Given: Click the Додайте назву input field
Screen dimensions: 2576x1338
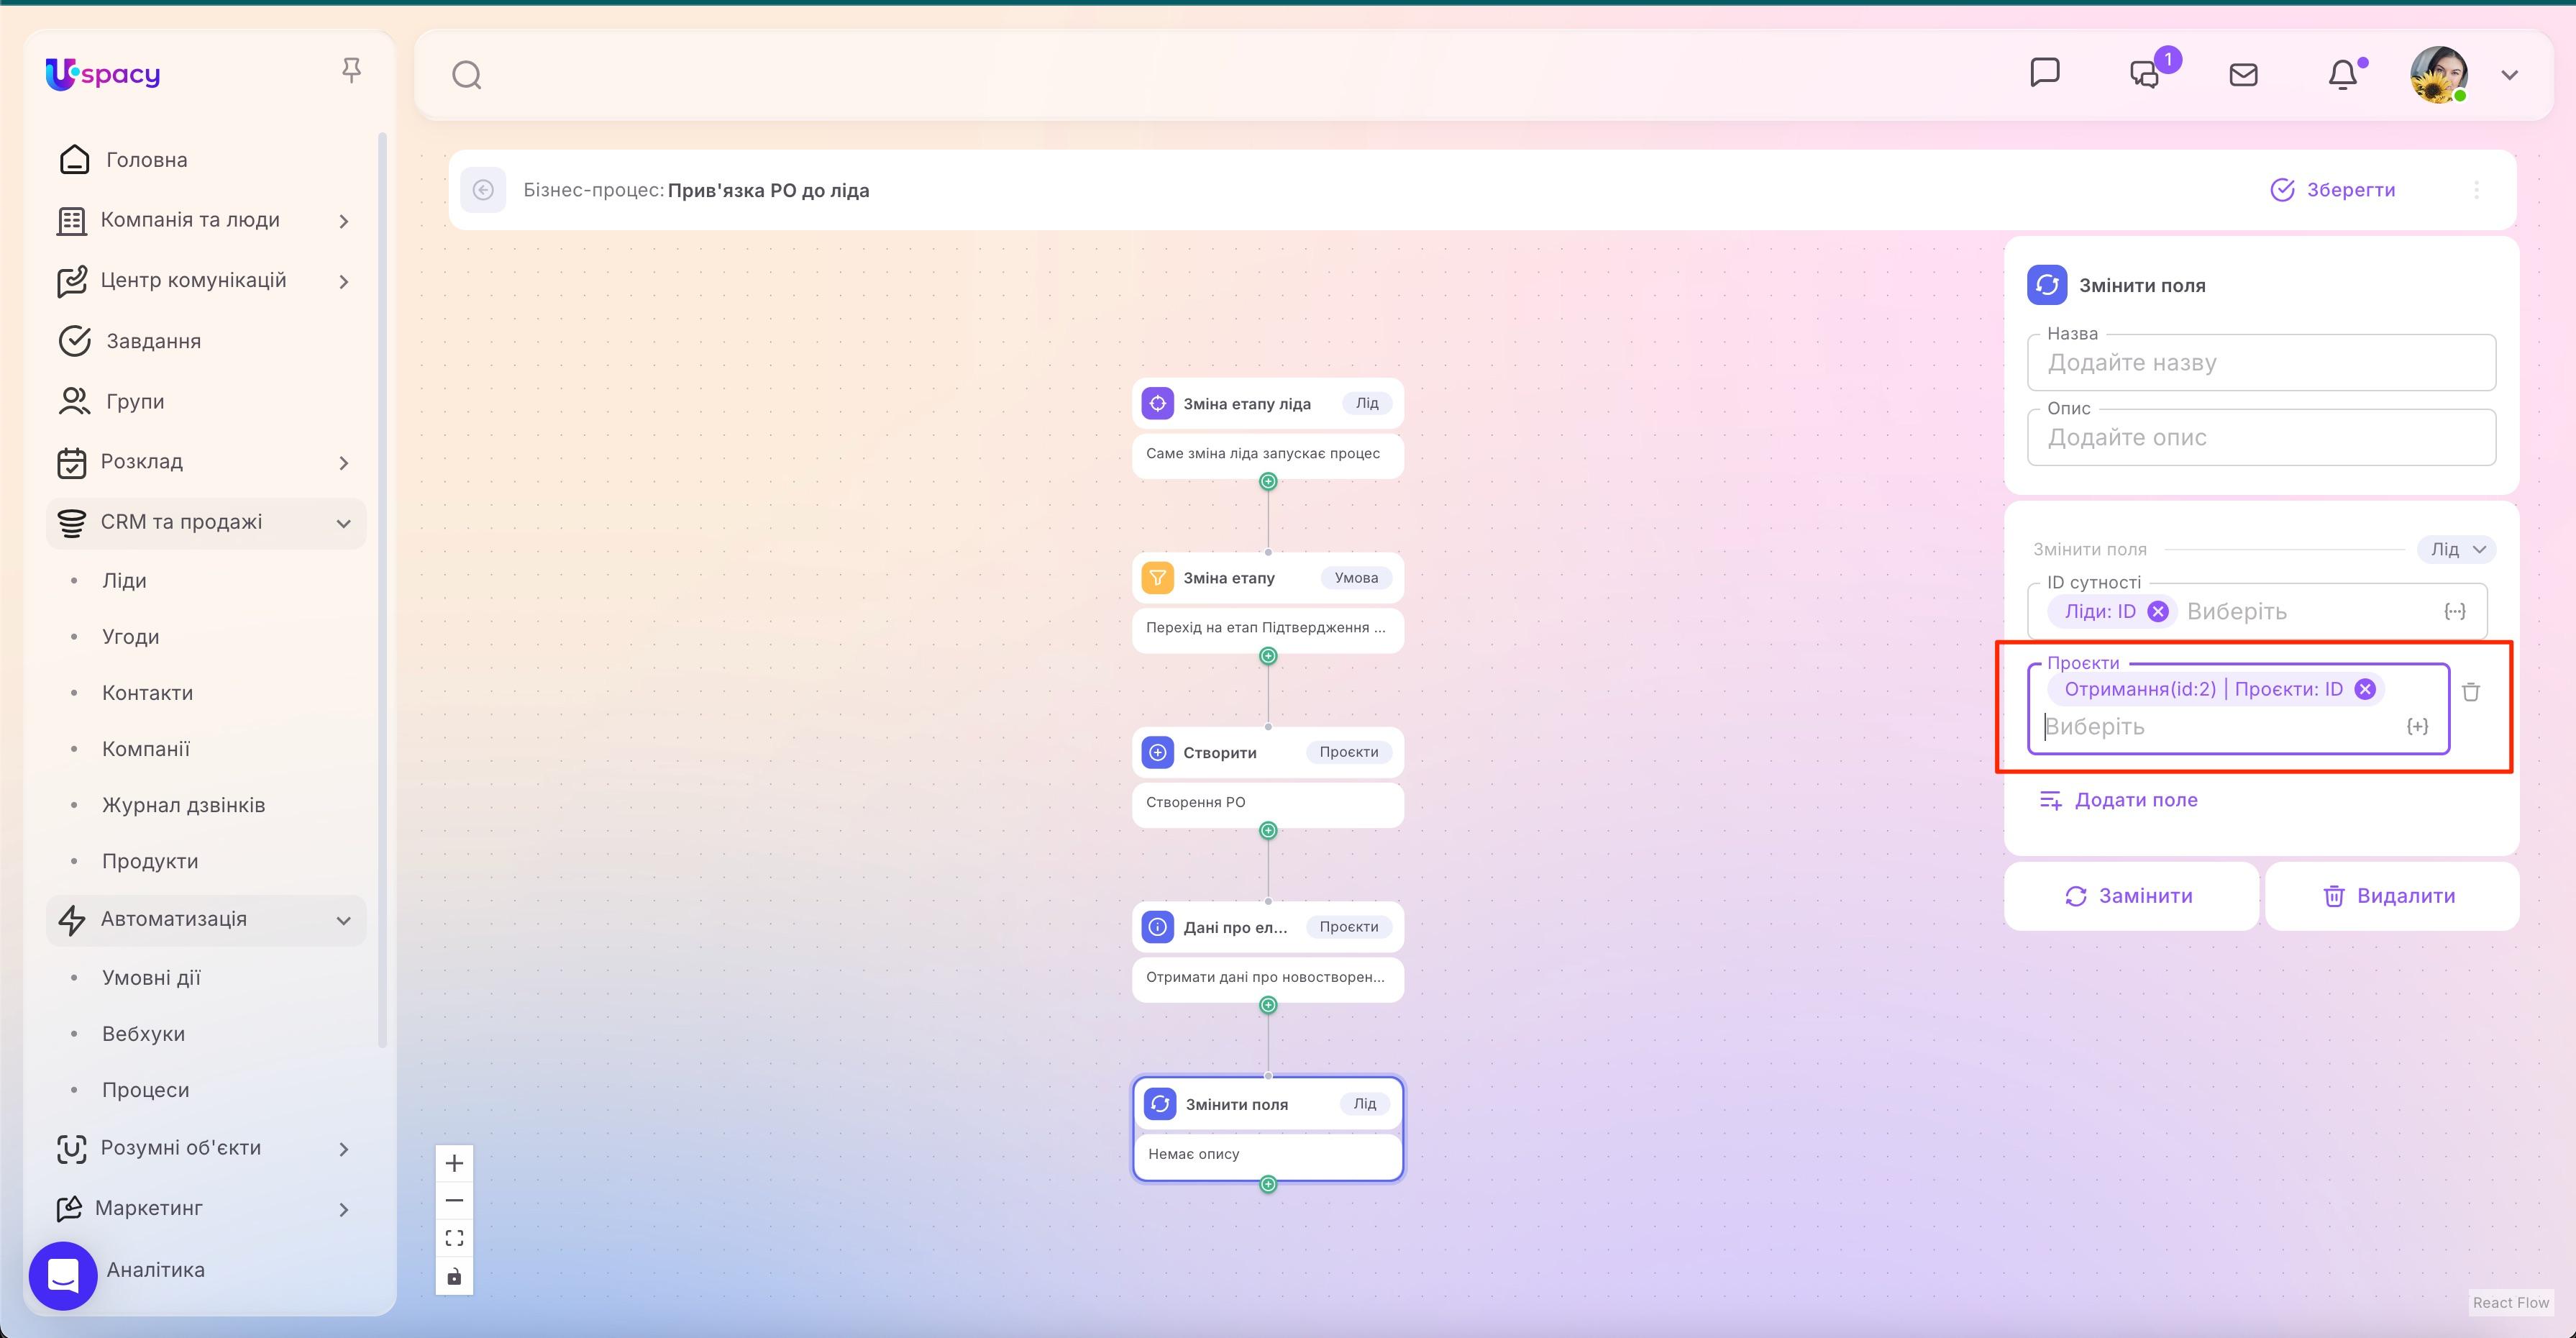Looking at the screenshot, I should (x=2260, y=362).
